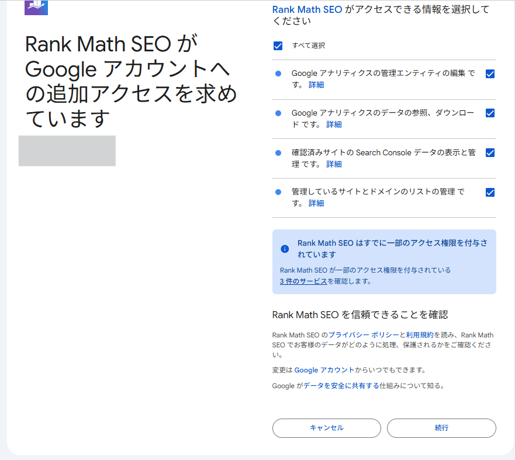Screen dimensions: 515x460
Task: Open 詳細 for 管理エンティティの編集 permission
Action: coord(316,85)
